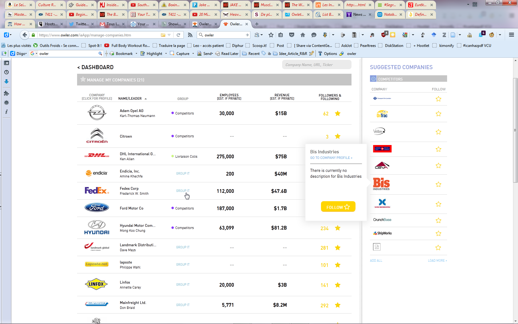Click the sidebar history clock icon
This screenshot has width=518, height=324.
pos(6,72)
